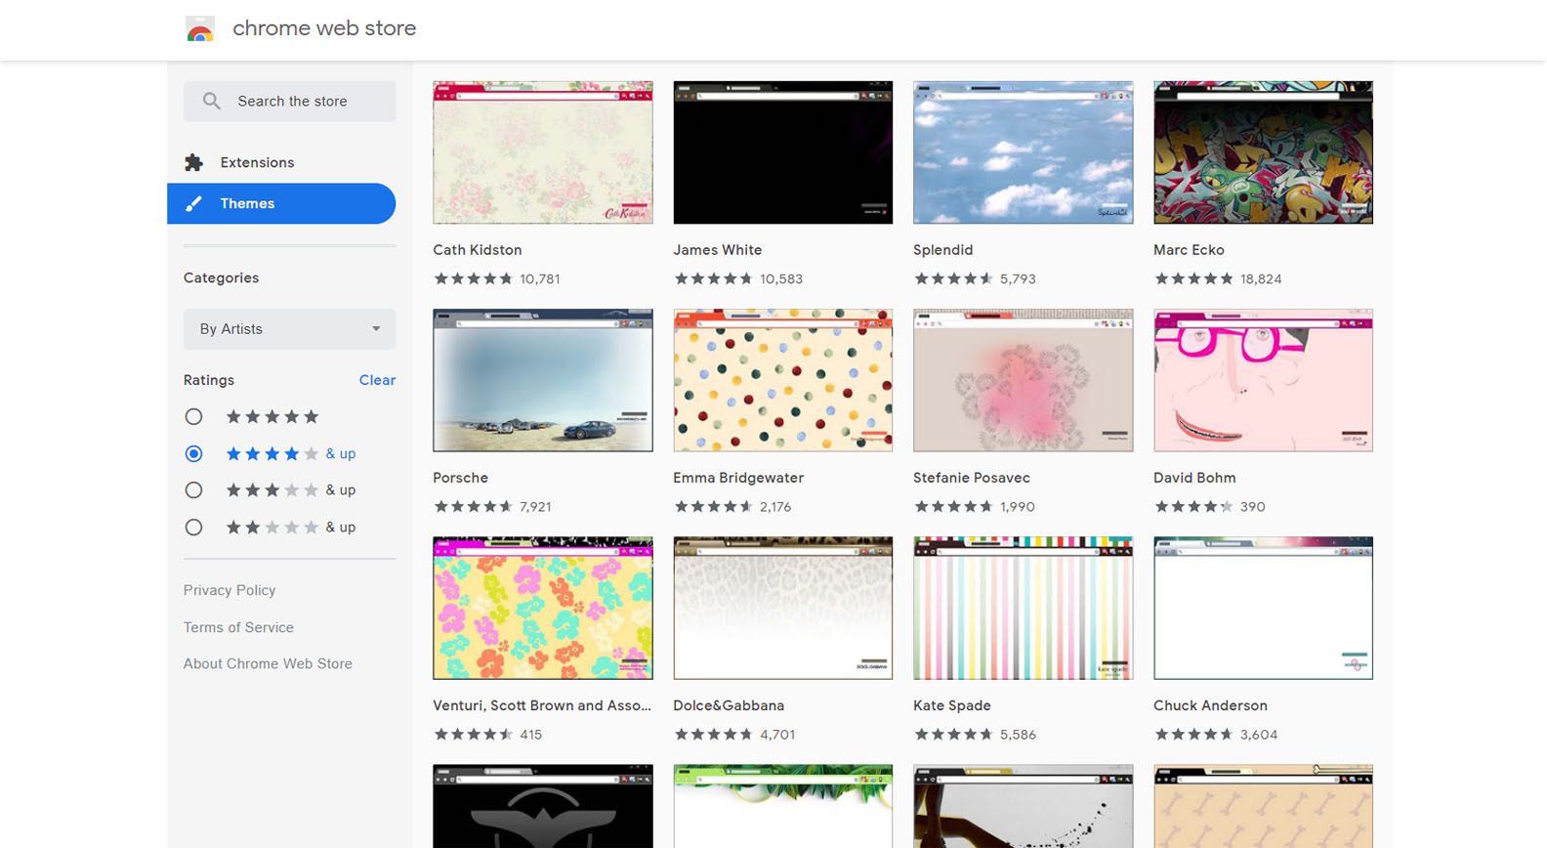Click the James White title text

pos(718,250)
